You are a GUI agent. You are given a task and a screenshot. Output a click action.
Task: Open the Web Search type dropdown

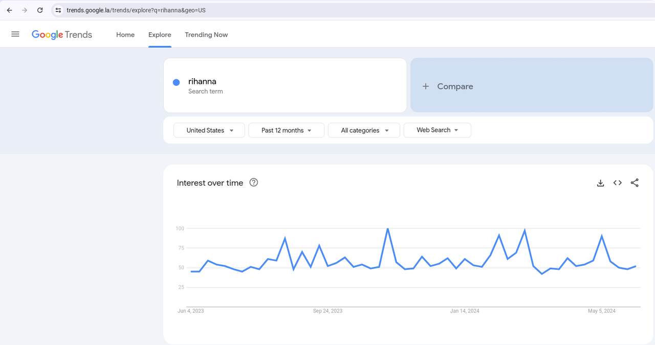[437, 130]
